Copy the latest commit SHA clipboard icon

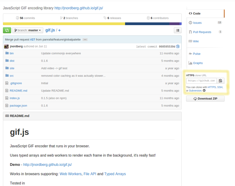pos(178,46)
